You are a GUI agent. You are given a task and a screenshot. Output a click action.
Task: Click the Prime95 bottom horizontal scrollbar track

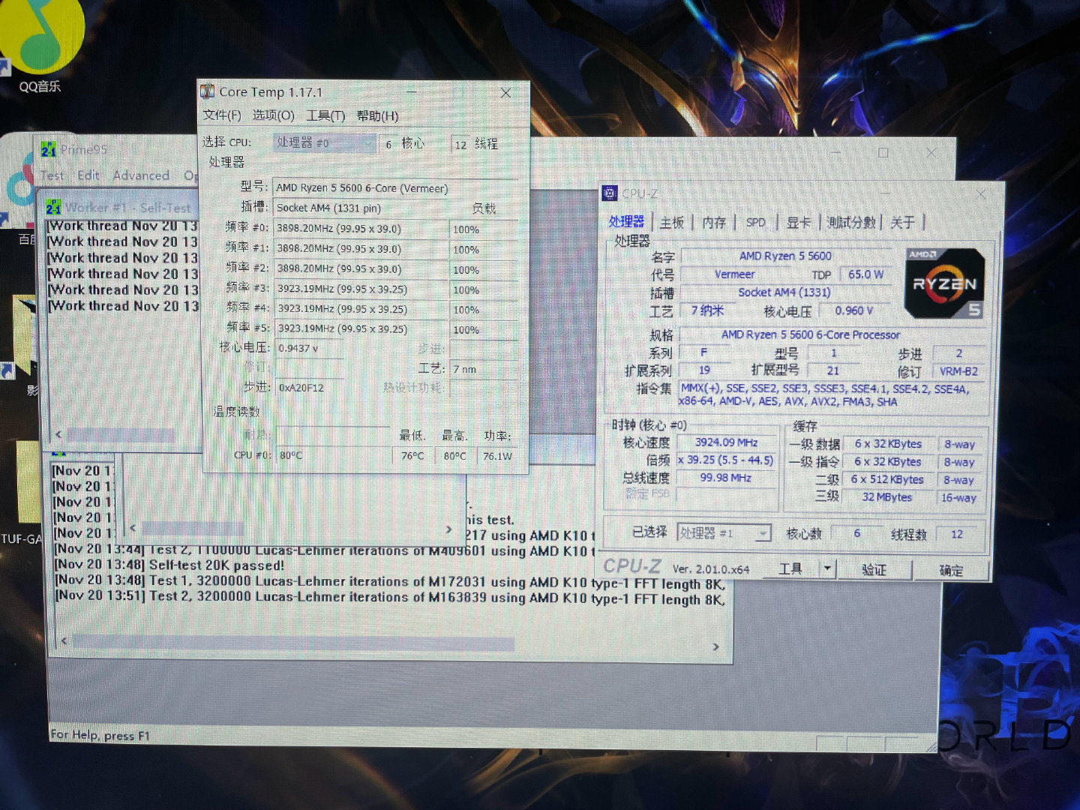[615, 643]
